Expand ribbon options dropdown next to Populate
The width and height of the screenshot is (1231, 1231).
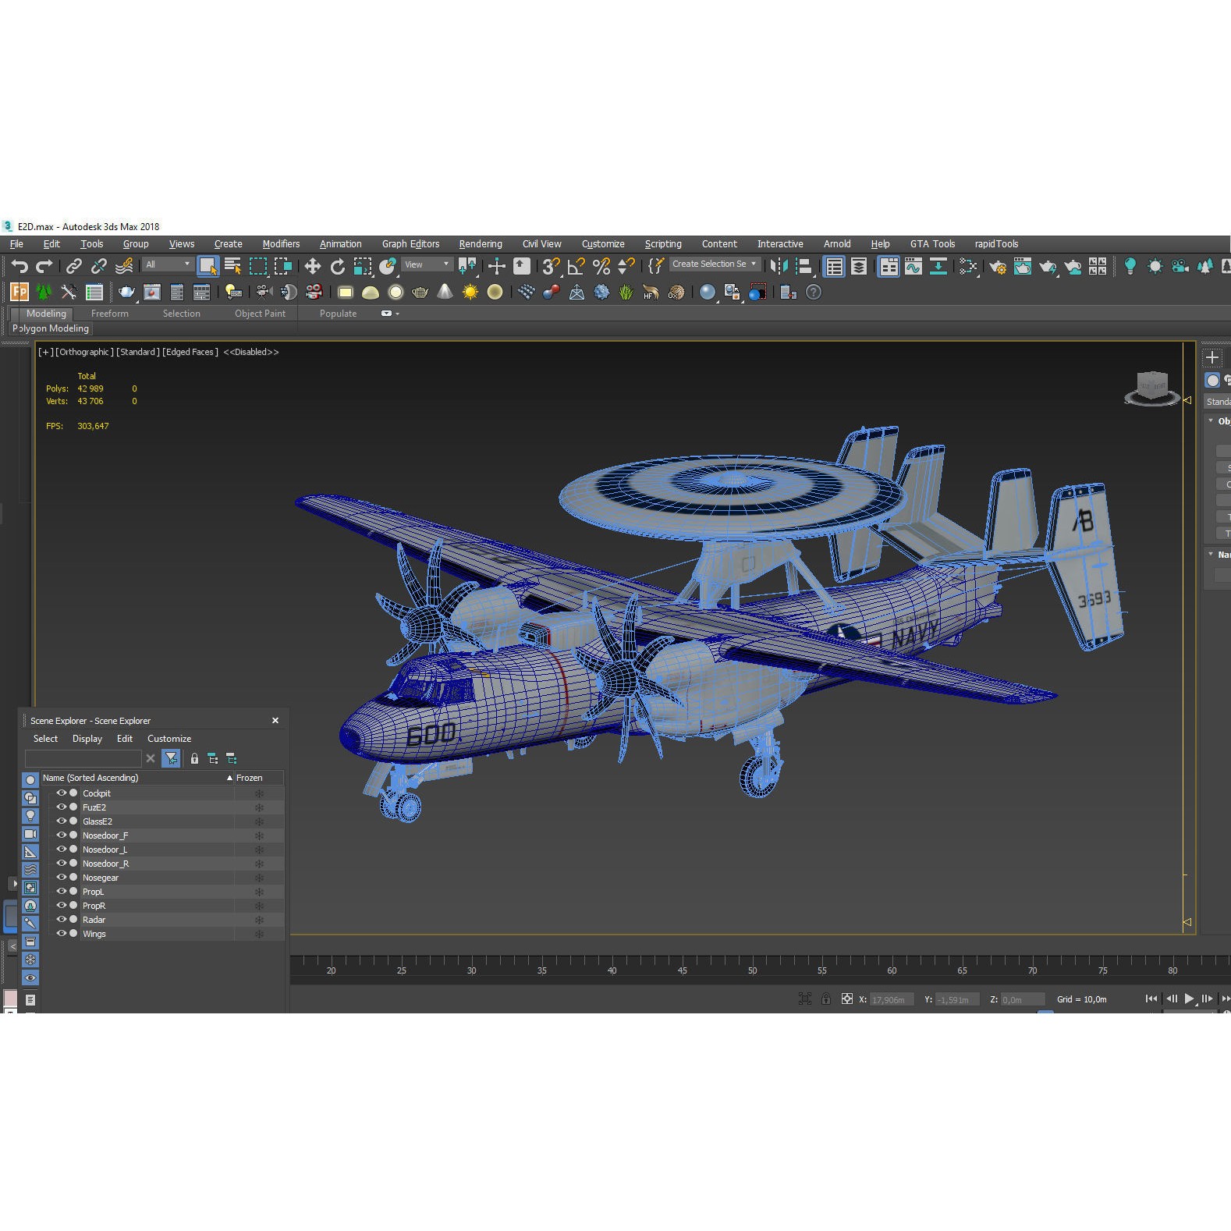pos(390,314)
